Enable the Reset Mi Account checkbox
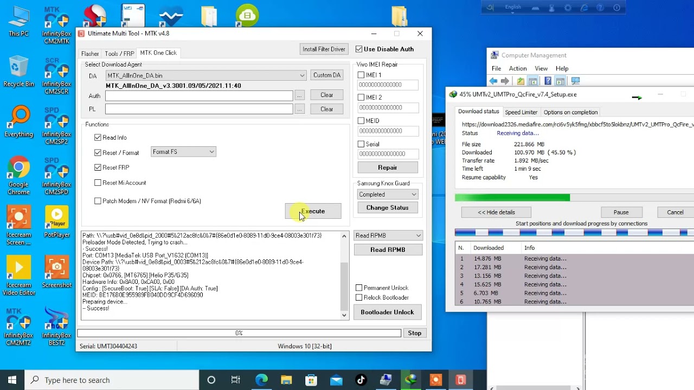This screenshot has height=390, width=694. click(98, 183)
